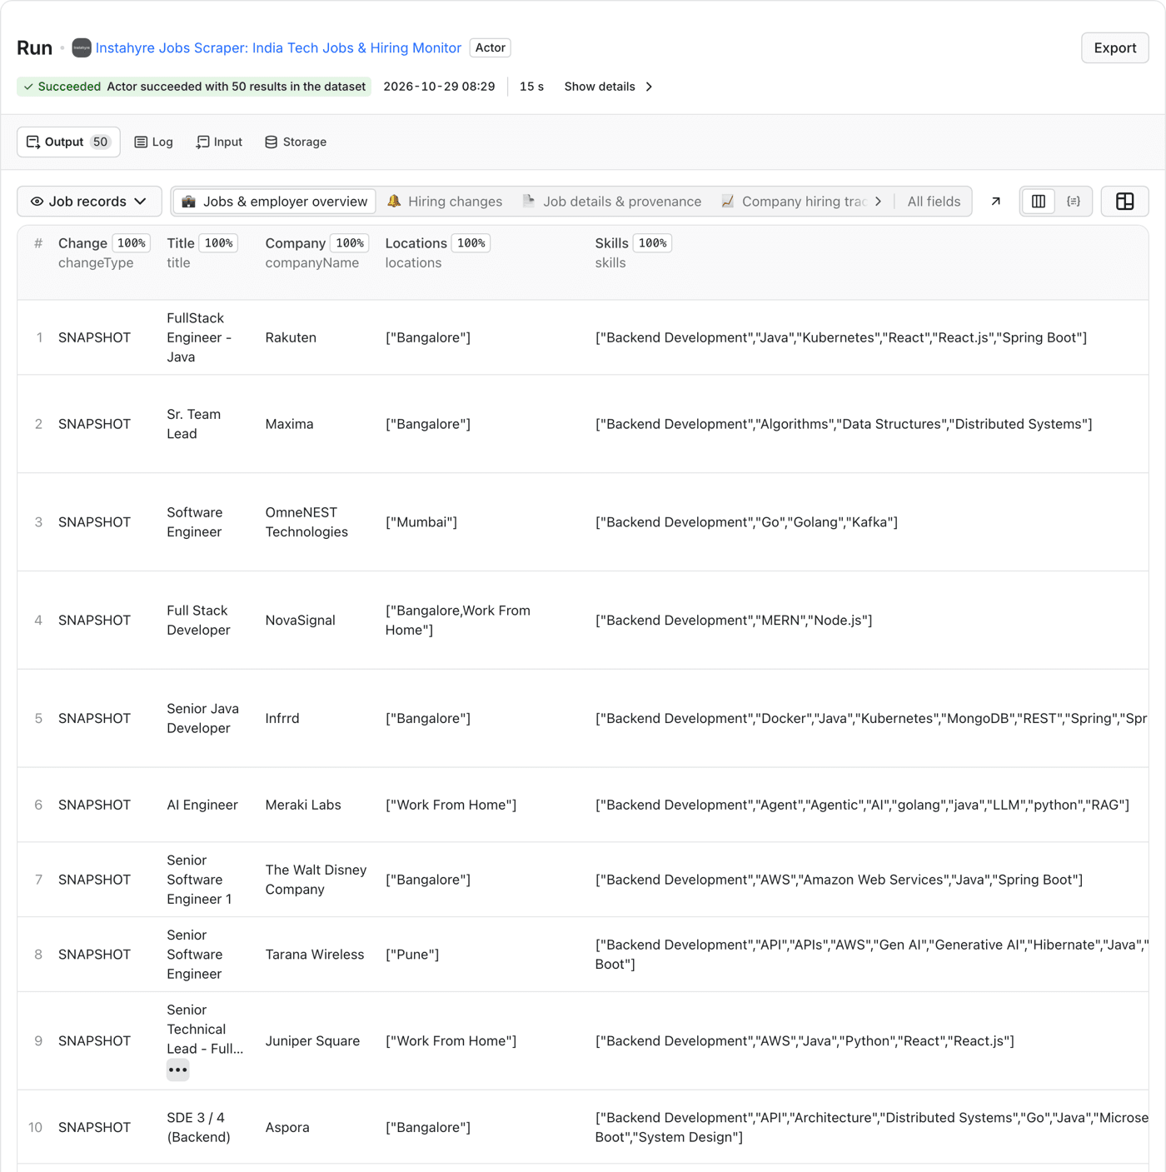Expand the three-dots under Senior Technical Lead
This screenshot has width=1166, height=1172.
pyautogui.click(x=177, y=1070)
